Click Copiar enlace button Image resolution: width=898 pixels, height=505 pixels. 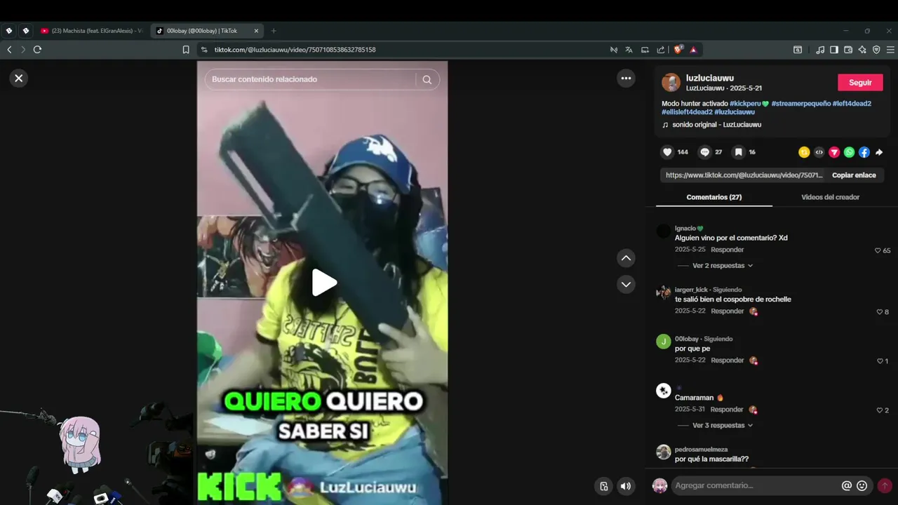854,175
